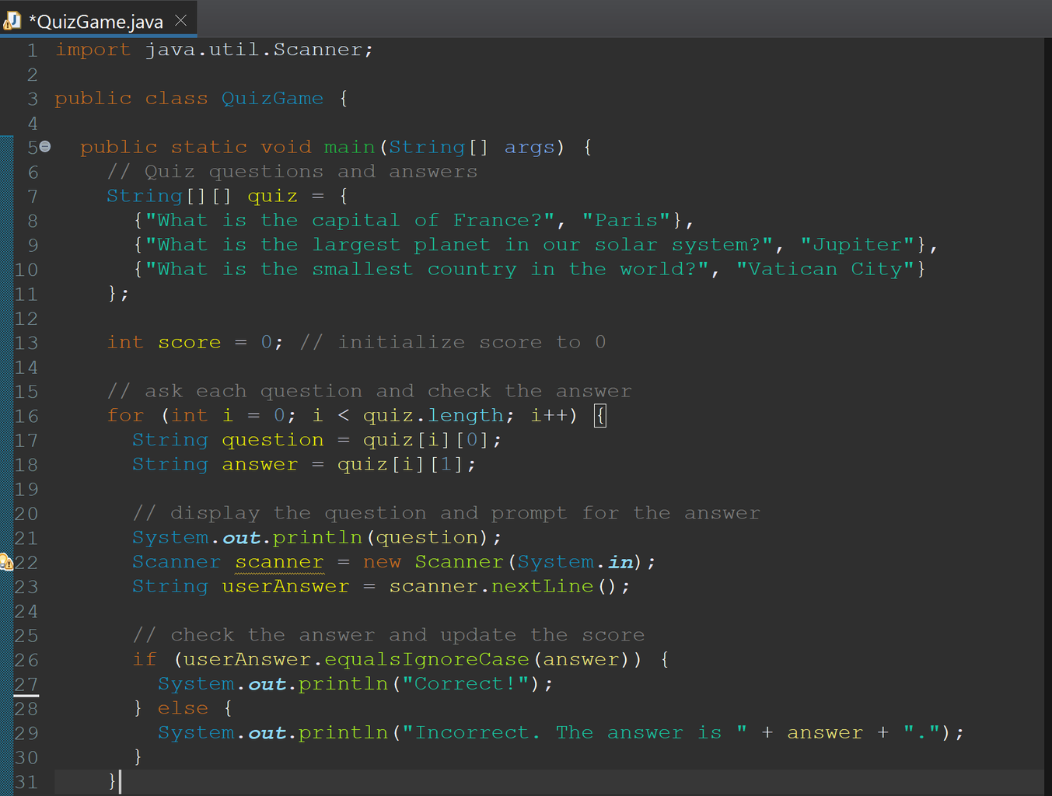
Task: Click the "Jupiter" string literal
Action: tap(858, 245)
